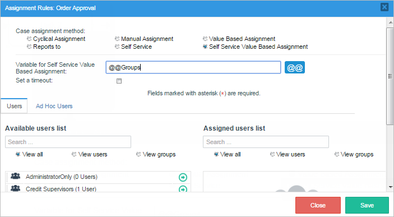Assign AdministratorOnly group with arrow icon

coord(183,177)
